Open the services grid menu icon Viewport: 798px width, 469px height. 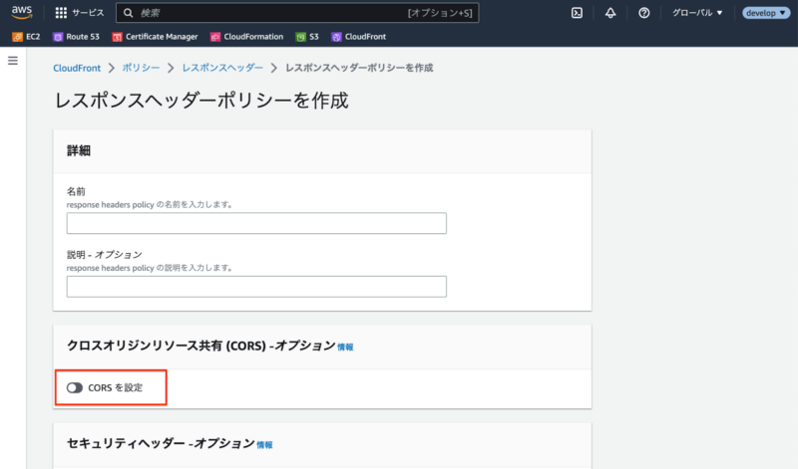tap(61, 13)
